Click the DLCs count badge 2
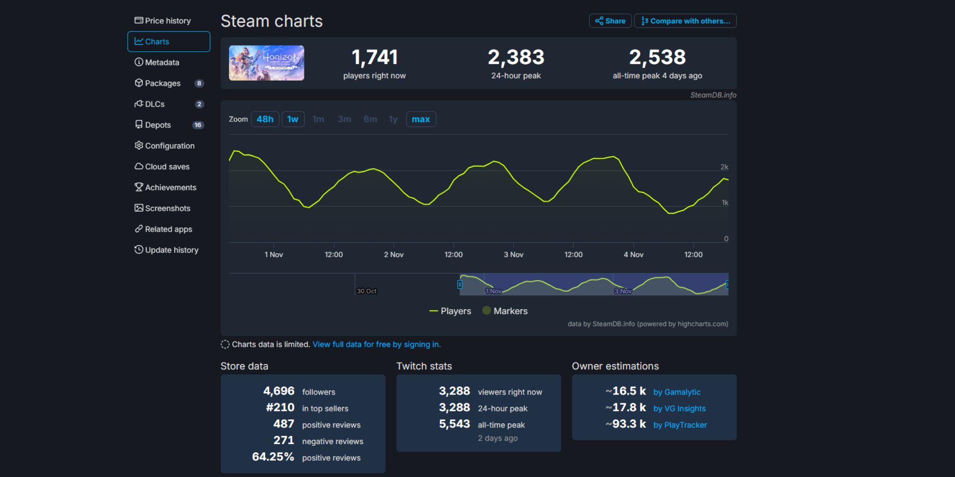Viewport: 955px width, 477px height. tap(199, 104)
